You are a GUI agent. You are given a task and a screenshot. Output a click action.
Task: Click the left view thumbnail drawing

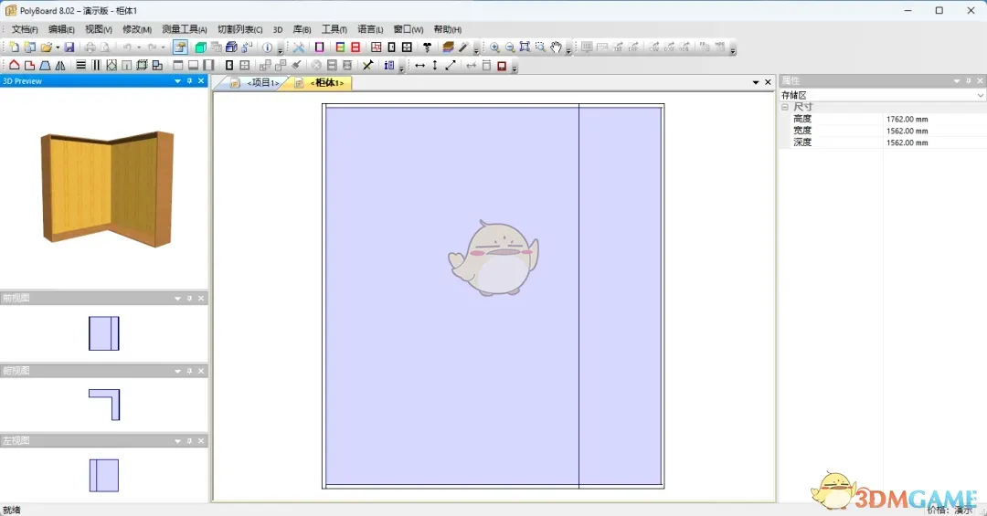click(x=104, y=476)
